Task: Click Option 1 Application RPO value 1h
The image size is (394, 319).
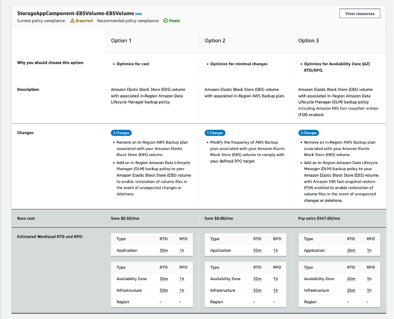Action: (182, 250)
